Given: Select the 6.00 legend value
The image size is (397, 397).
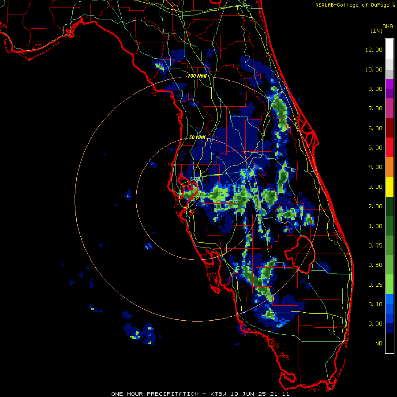Looking at the screenshot, I should [x=375, y=128].
